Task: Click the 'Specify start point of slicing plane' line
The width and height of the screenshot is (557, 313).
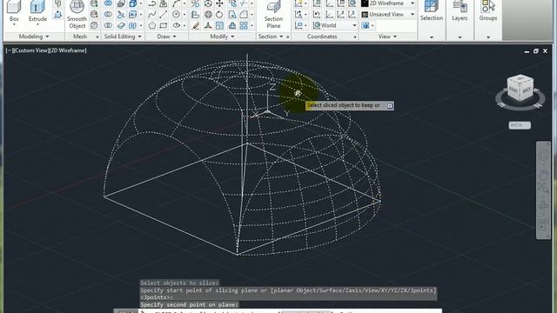Action: pyautogui.click(x=288, y=290)
